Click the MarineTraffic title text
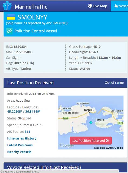128x173 pixels. (x=31, y=7)
